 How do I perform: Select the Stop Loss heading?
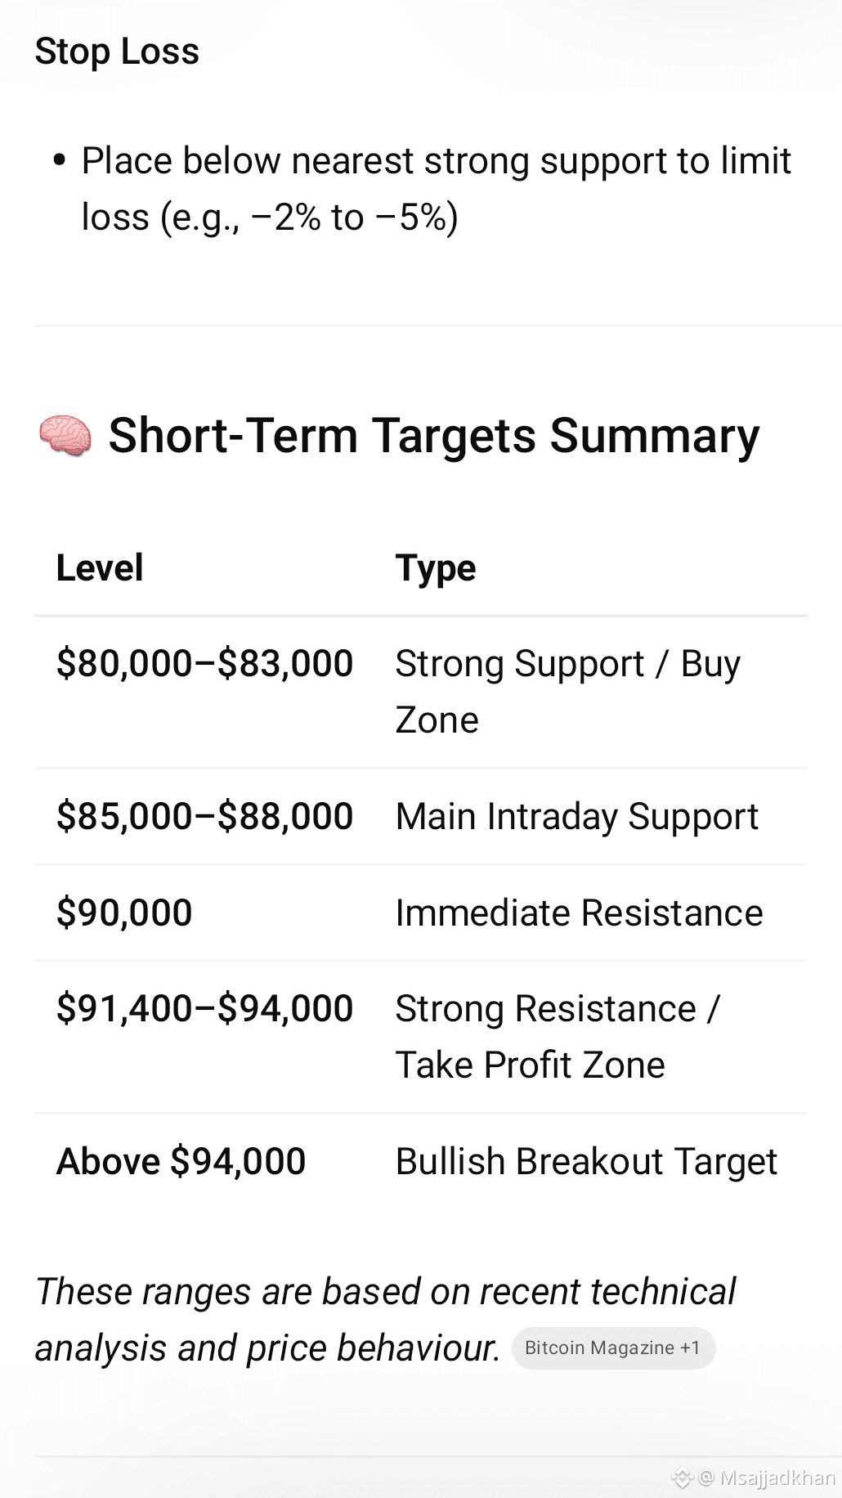[117, 52]
